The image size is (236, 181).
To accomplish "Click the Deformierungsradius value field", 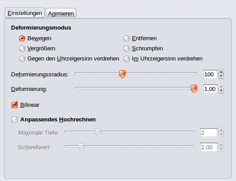I will pyautogui.click(x=210, y=74).
